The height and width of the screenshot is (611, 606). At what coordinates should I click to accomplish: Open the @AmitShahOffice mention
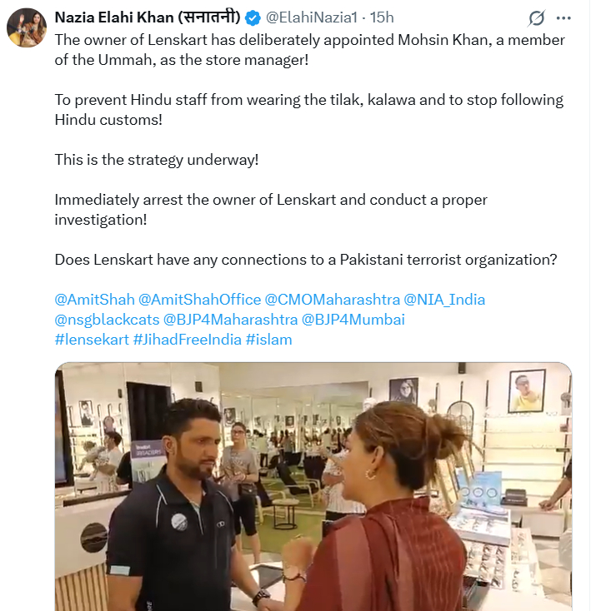(199, 300)
